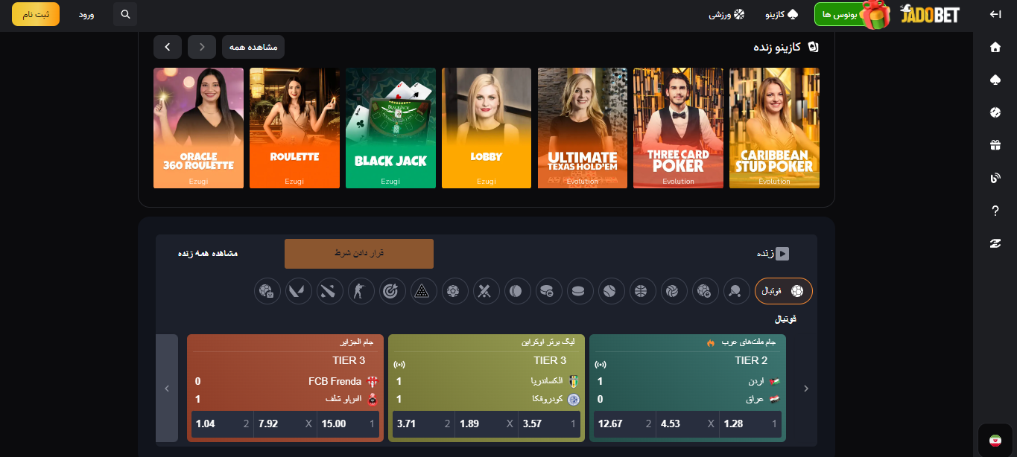Screen dimensions: 1017x457
Task: Click the cricket bat sport icon
Action: [485, 291]
